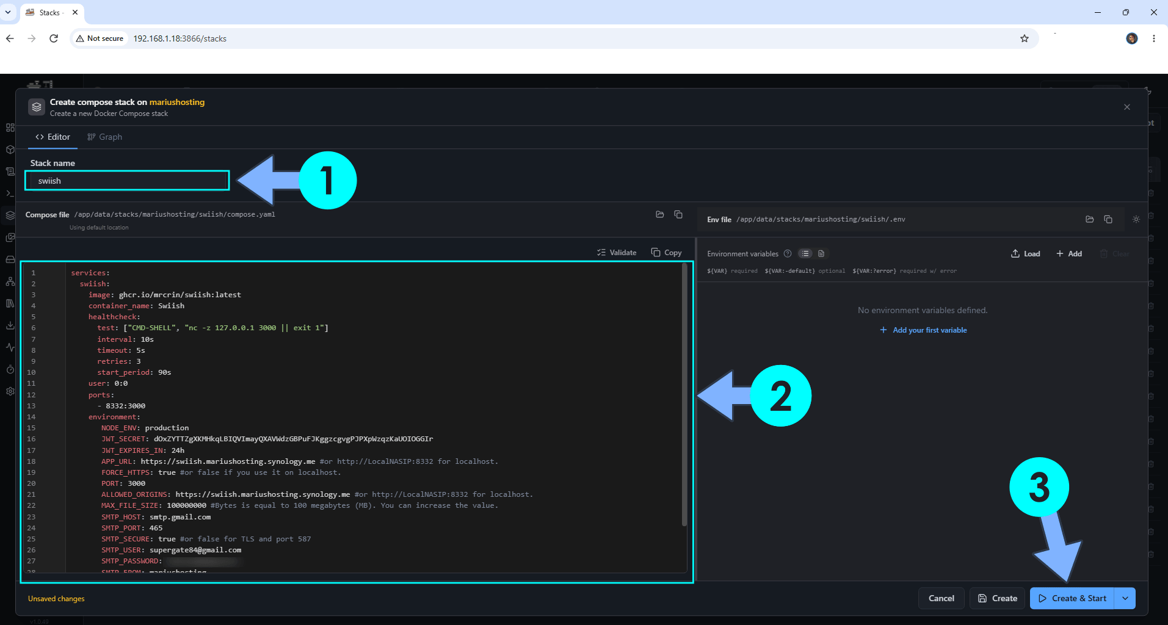The image size is (1168, 625).
Task: Open Terminal prompt icon in sidebar
Action: point(10,193)
